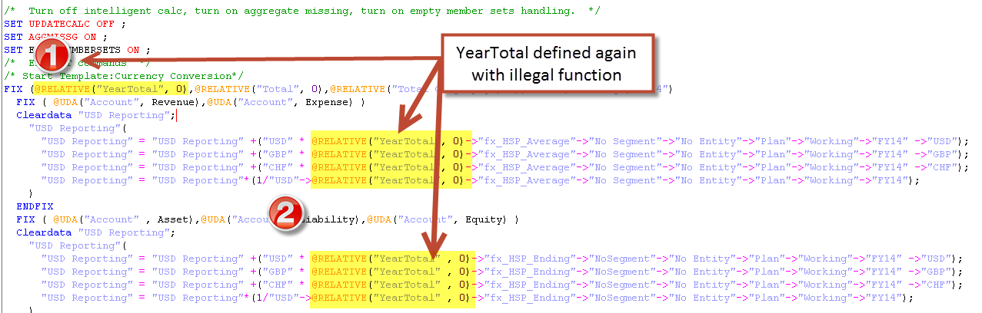This screenshot has height=313, width=982.
Task: Click the second Cleardata "USD Reporting" statement
Action: (96, 232)
